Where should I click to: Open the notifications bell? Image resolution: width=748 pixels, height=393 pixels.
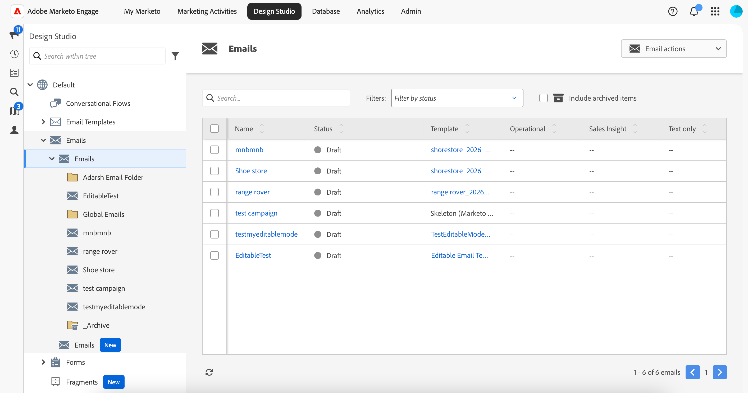pyautogui.click(x=694, y=11)
